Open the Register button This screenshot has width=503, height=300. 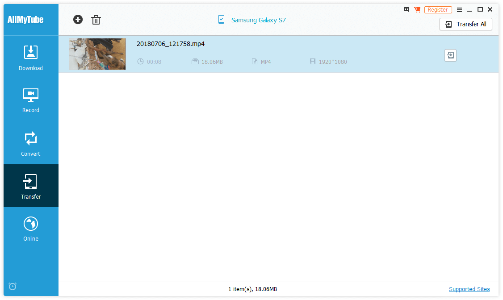pos(438,10)
